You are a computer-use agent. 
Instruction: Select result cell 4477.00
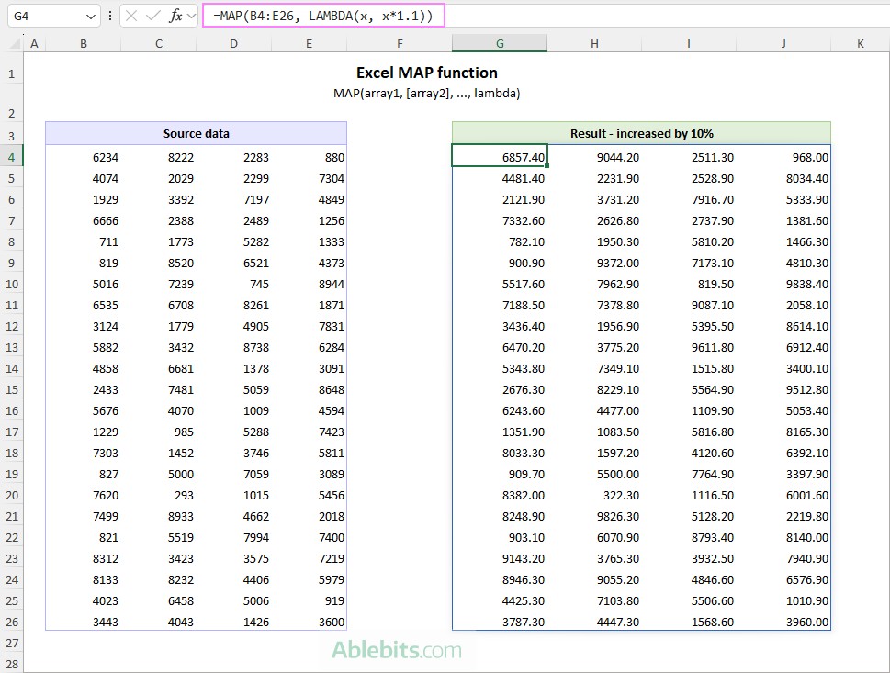(594, 410)
